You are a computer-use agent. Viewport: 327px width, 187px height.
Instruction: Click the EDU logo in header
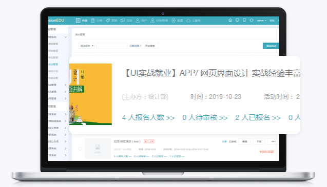pyautogui.click(x=60, y=20)
